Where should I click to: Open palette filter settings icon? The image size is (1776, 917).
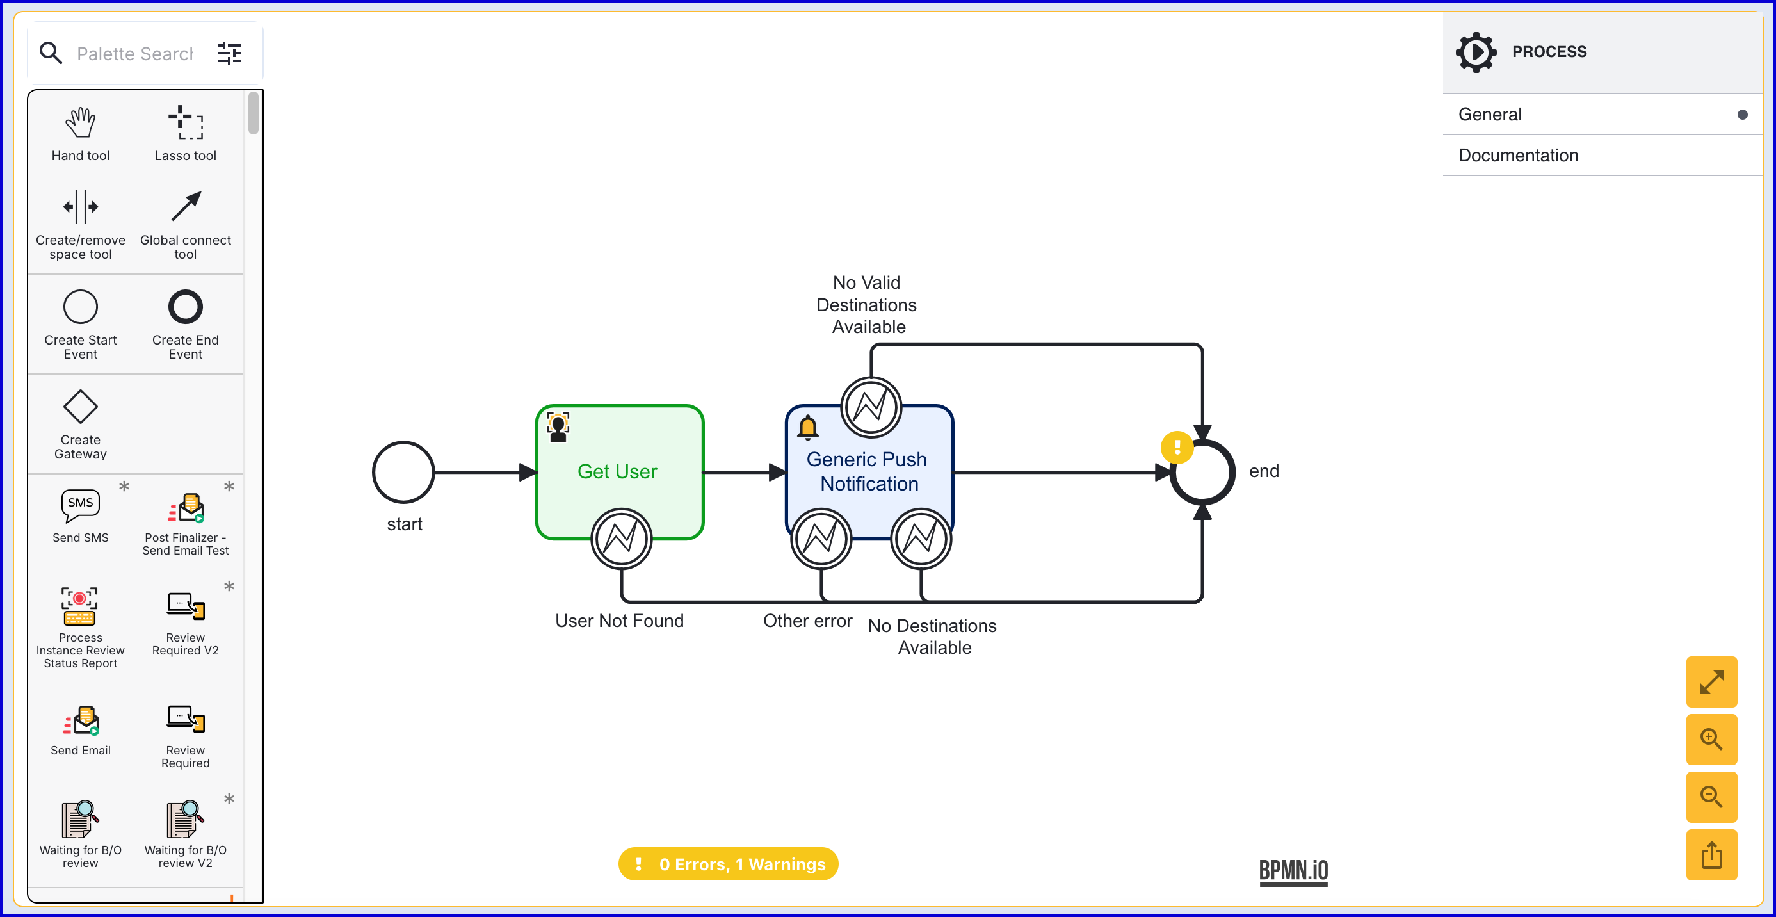click(x=229, y=53)
